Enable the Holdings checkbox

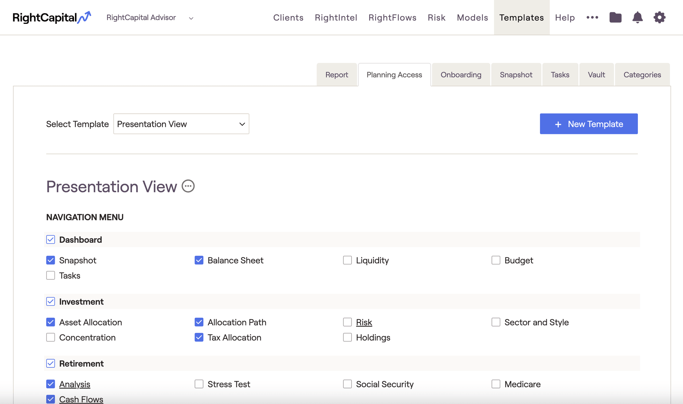[348, 338]
